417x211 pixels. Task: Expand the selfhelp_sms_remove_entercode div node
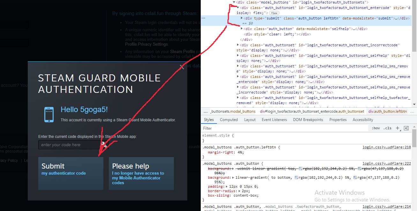pyautogui.click(x=238, y=77)
